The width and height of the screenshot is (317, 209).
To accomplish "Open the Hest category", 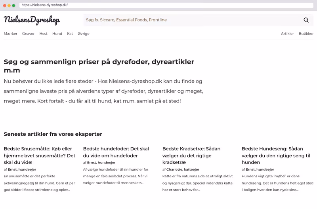I will tap(43, 34).
